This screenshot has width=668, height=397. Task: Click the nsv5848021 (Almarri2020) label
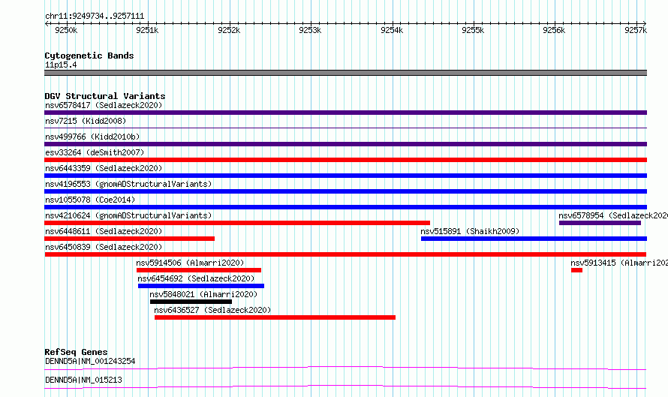[x=203, y=294]
